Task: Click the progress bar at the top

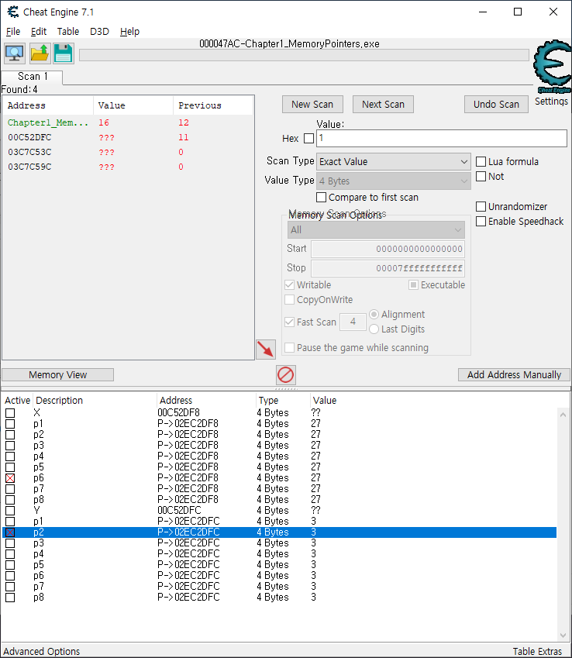Action: click(304, 55)
